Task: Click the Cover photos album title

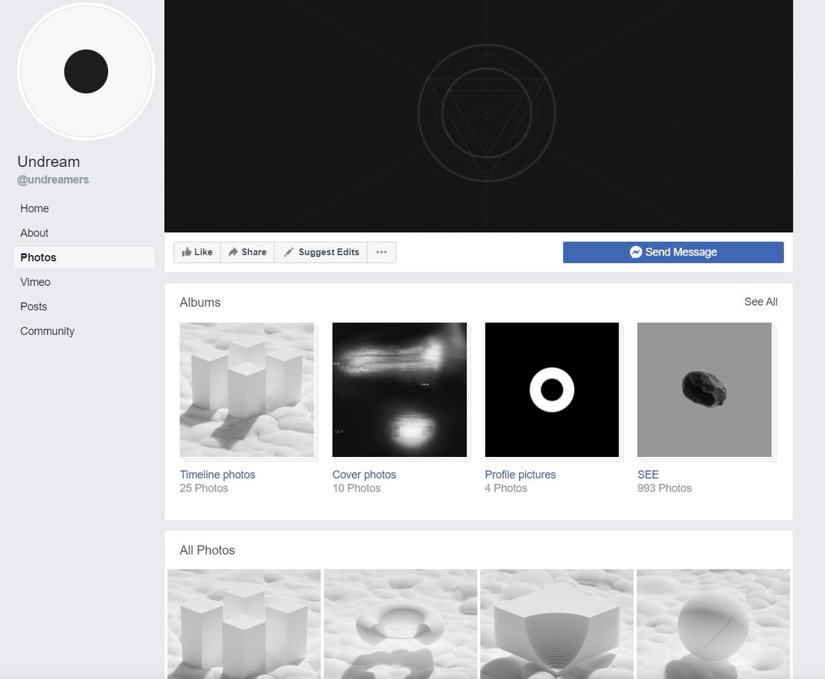Action: tap(364, 475)
